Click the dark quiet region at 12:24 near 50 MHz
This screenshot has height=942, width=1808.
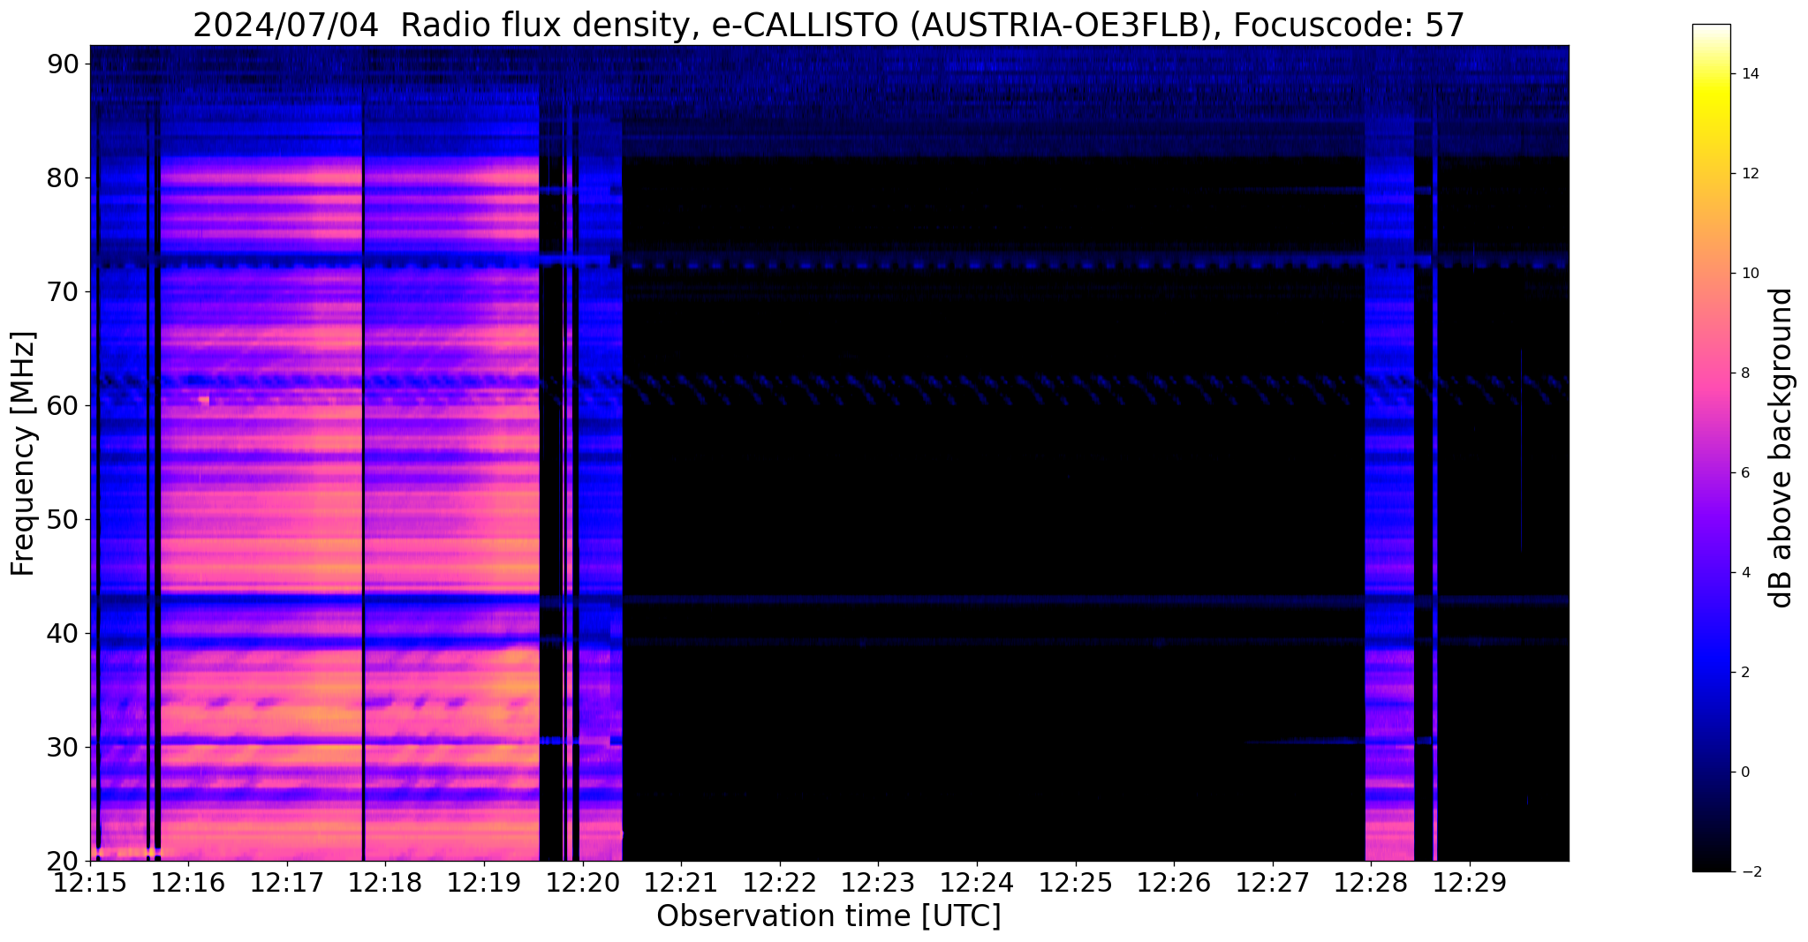click(x=977, y=519)
